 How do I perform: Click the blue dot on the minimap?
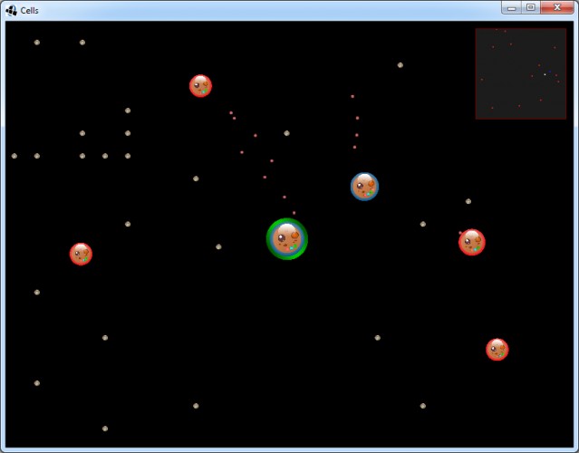[x=550, y=72]
